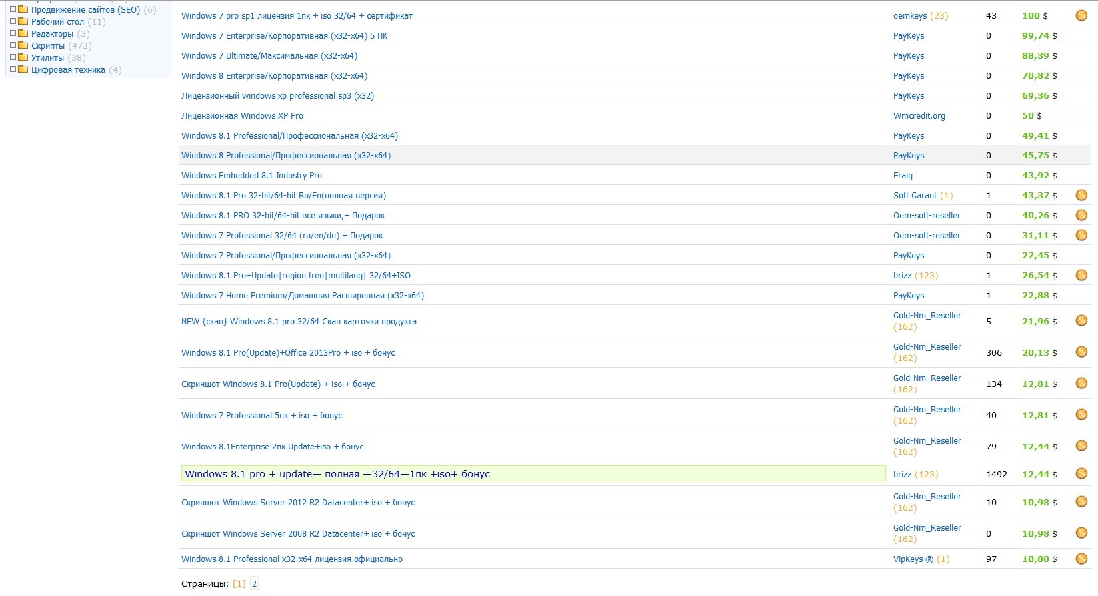Open highlighted Windows 8.1 pro + update listing

[337, 474]
